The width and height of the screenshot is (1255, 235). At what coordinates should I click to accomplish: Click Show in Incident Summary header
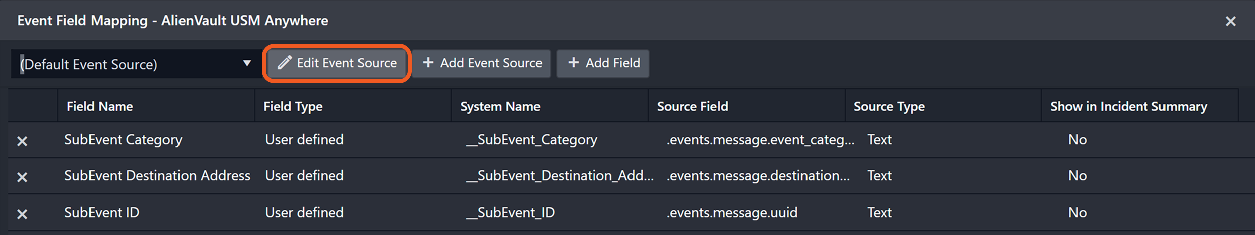(1128, 106)
